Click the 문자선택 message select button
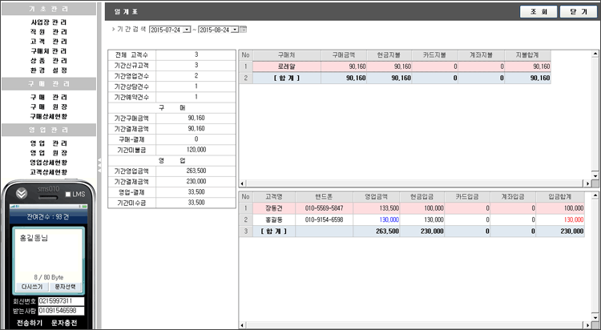Image resolution: width=601 pixels, height=330 pixels. tap(64, 286)
